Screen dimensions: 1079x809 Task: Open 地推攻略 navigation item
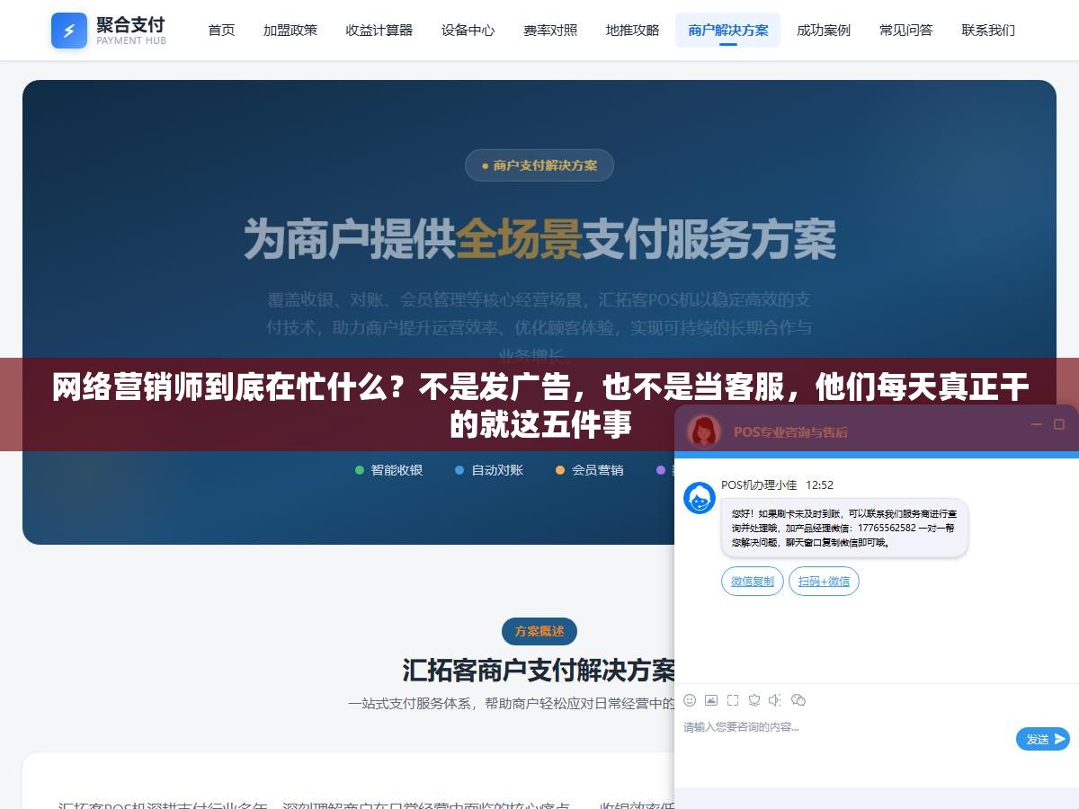pyautogui.click(x=632, y=31)
